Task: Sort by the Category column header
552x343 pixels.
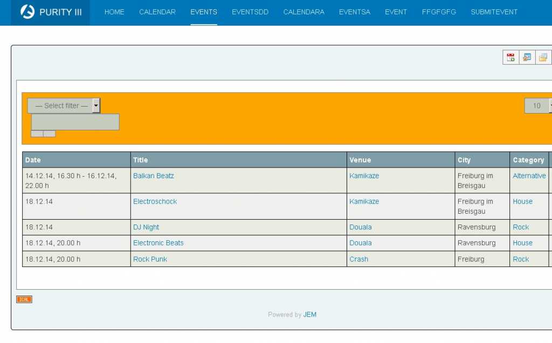Action: (x=528, y=160)
